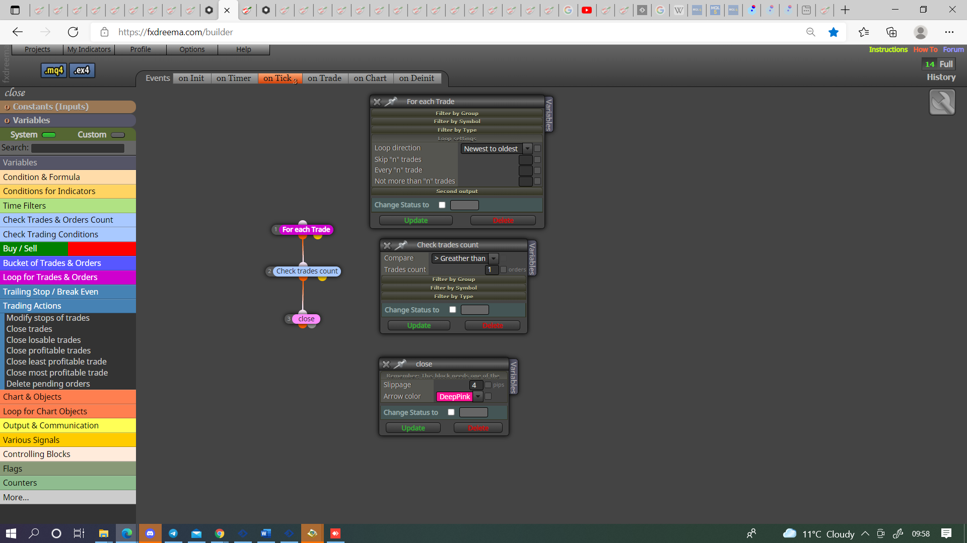
Task: Add page to browser favorites star
Action: (834, 32)
